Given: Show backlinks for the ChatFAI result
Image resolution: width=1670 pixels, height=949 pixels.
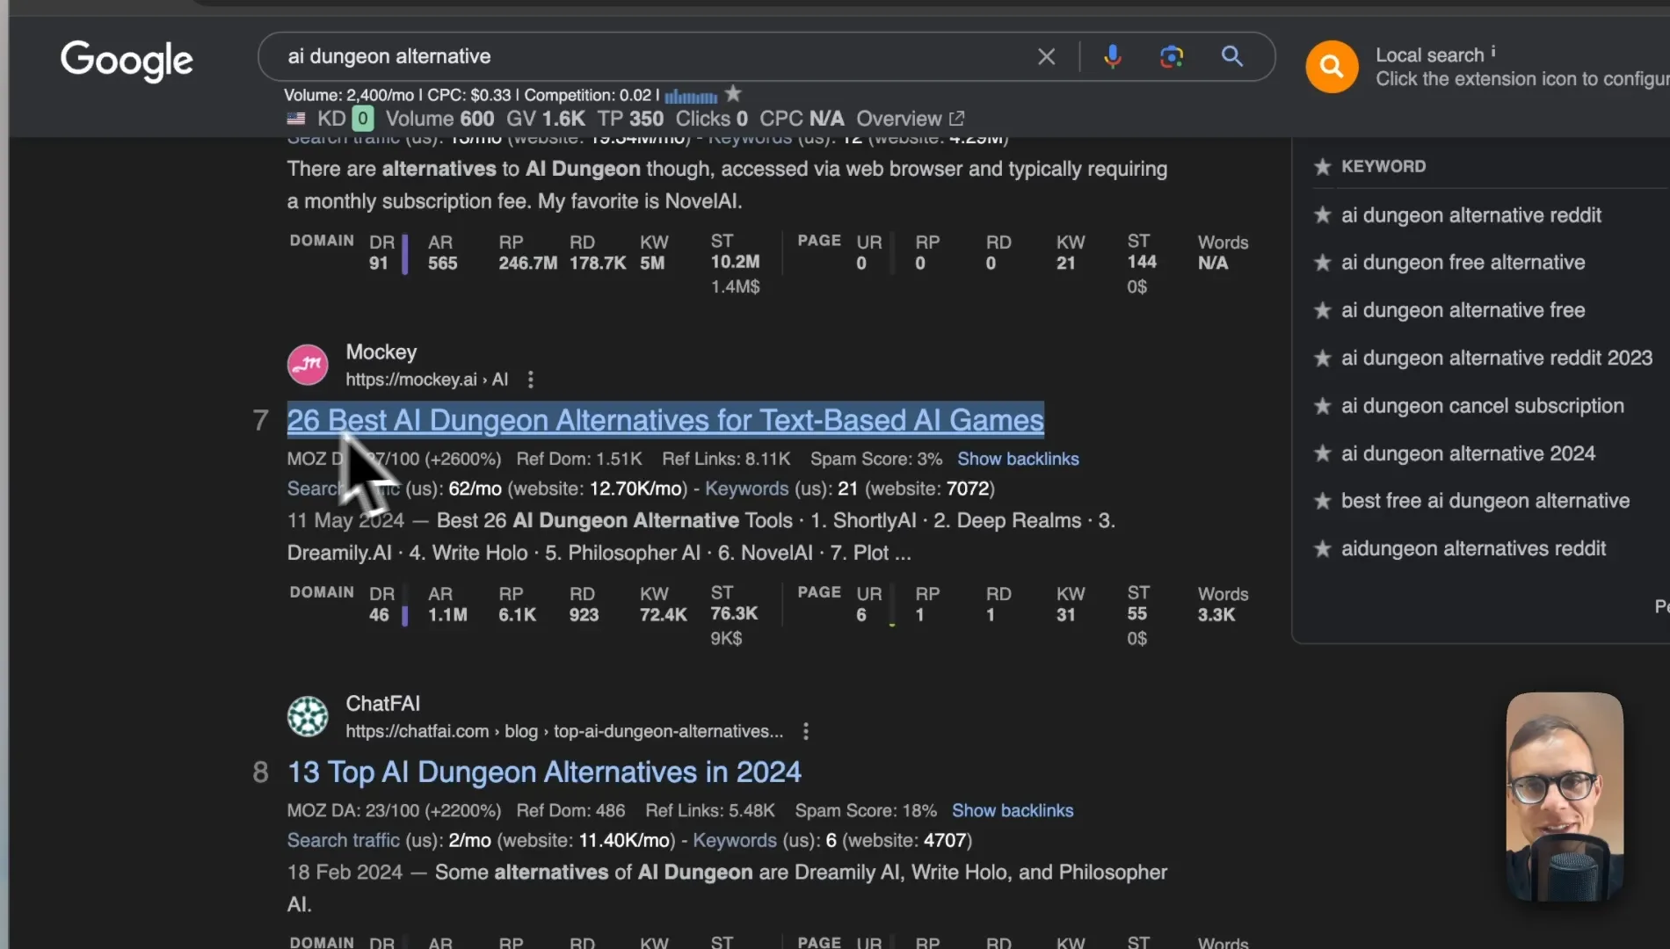Looking at the screenshot, I should coord(1013,810).
